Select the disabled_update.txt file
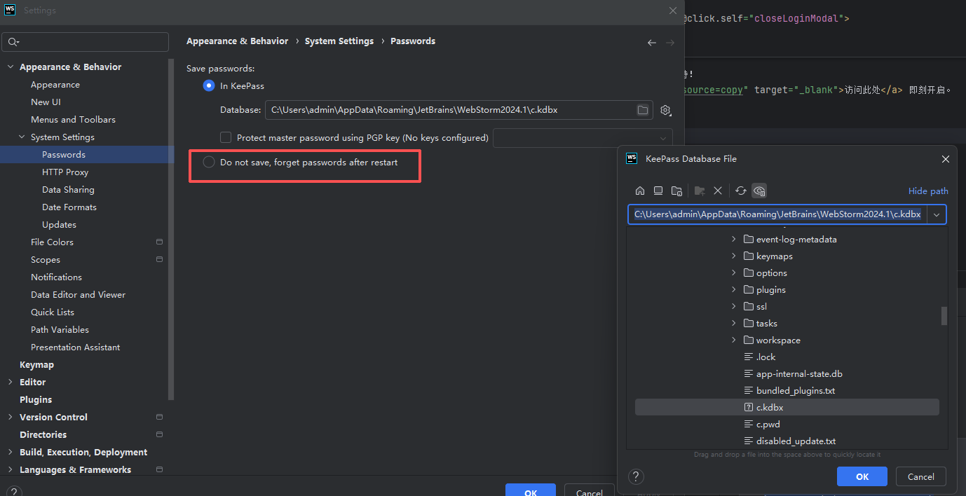This screenshot has height=496, width=966. (x=796, y=441)
